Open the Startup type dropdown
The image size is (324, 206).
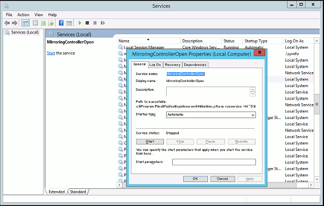point(211,115)
